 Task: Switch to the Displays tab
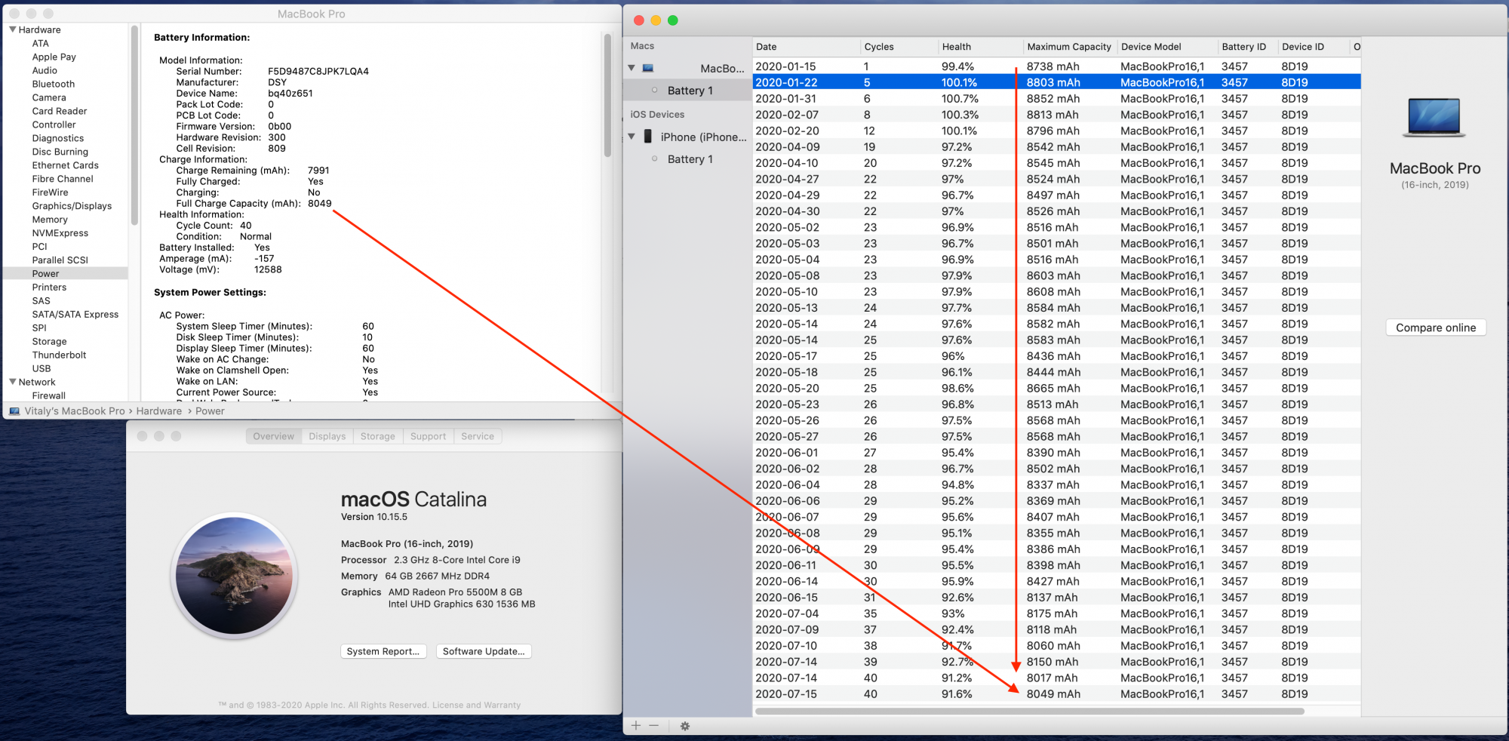click(x=327, y=436)
